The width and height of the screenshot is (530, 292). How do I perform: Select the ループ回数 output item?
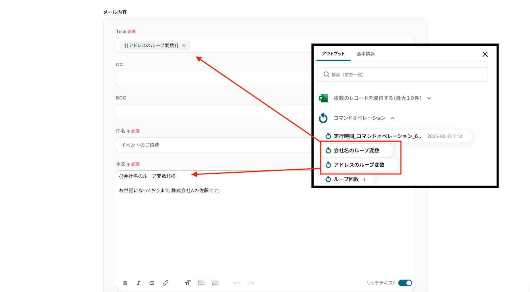[347, 179]
